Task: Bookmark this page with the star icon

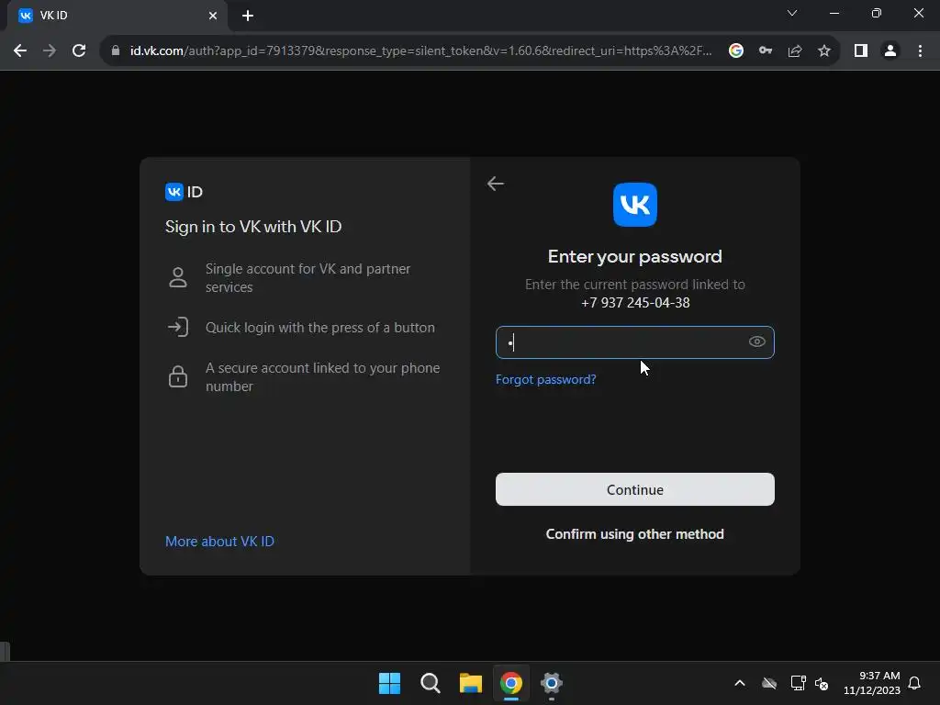Action: 824,51
